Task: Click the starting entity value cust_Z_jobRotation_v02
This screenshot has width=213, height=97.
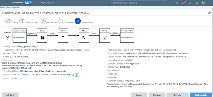Action: (x=28, y=47)
